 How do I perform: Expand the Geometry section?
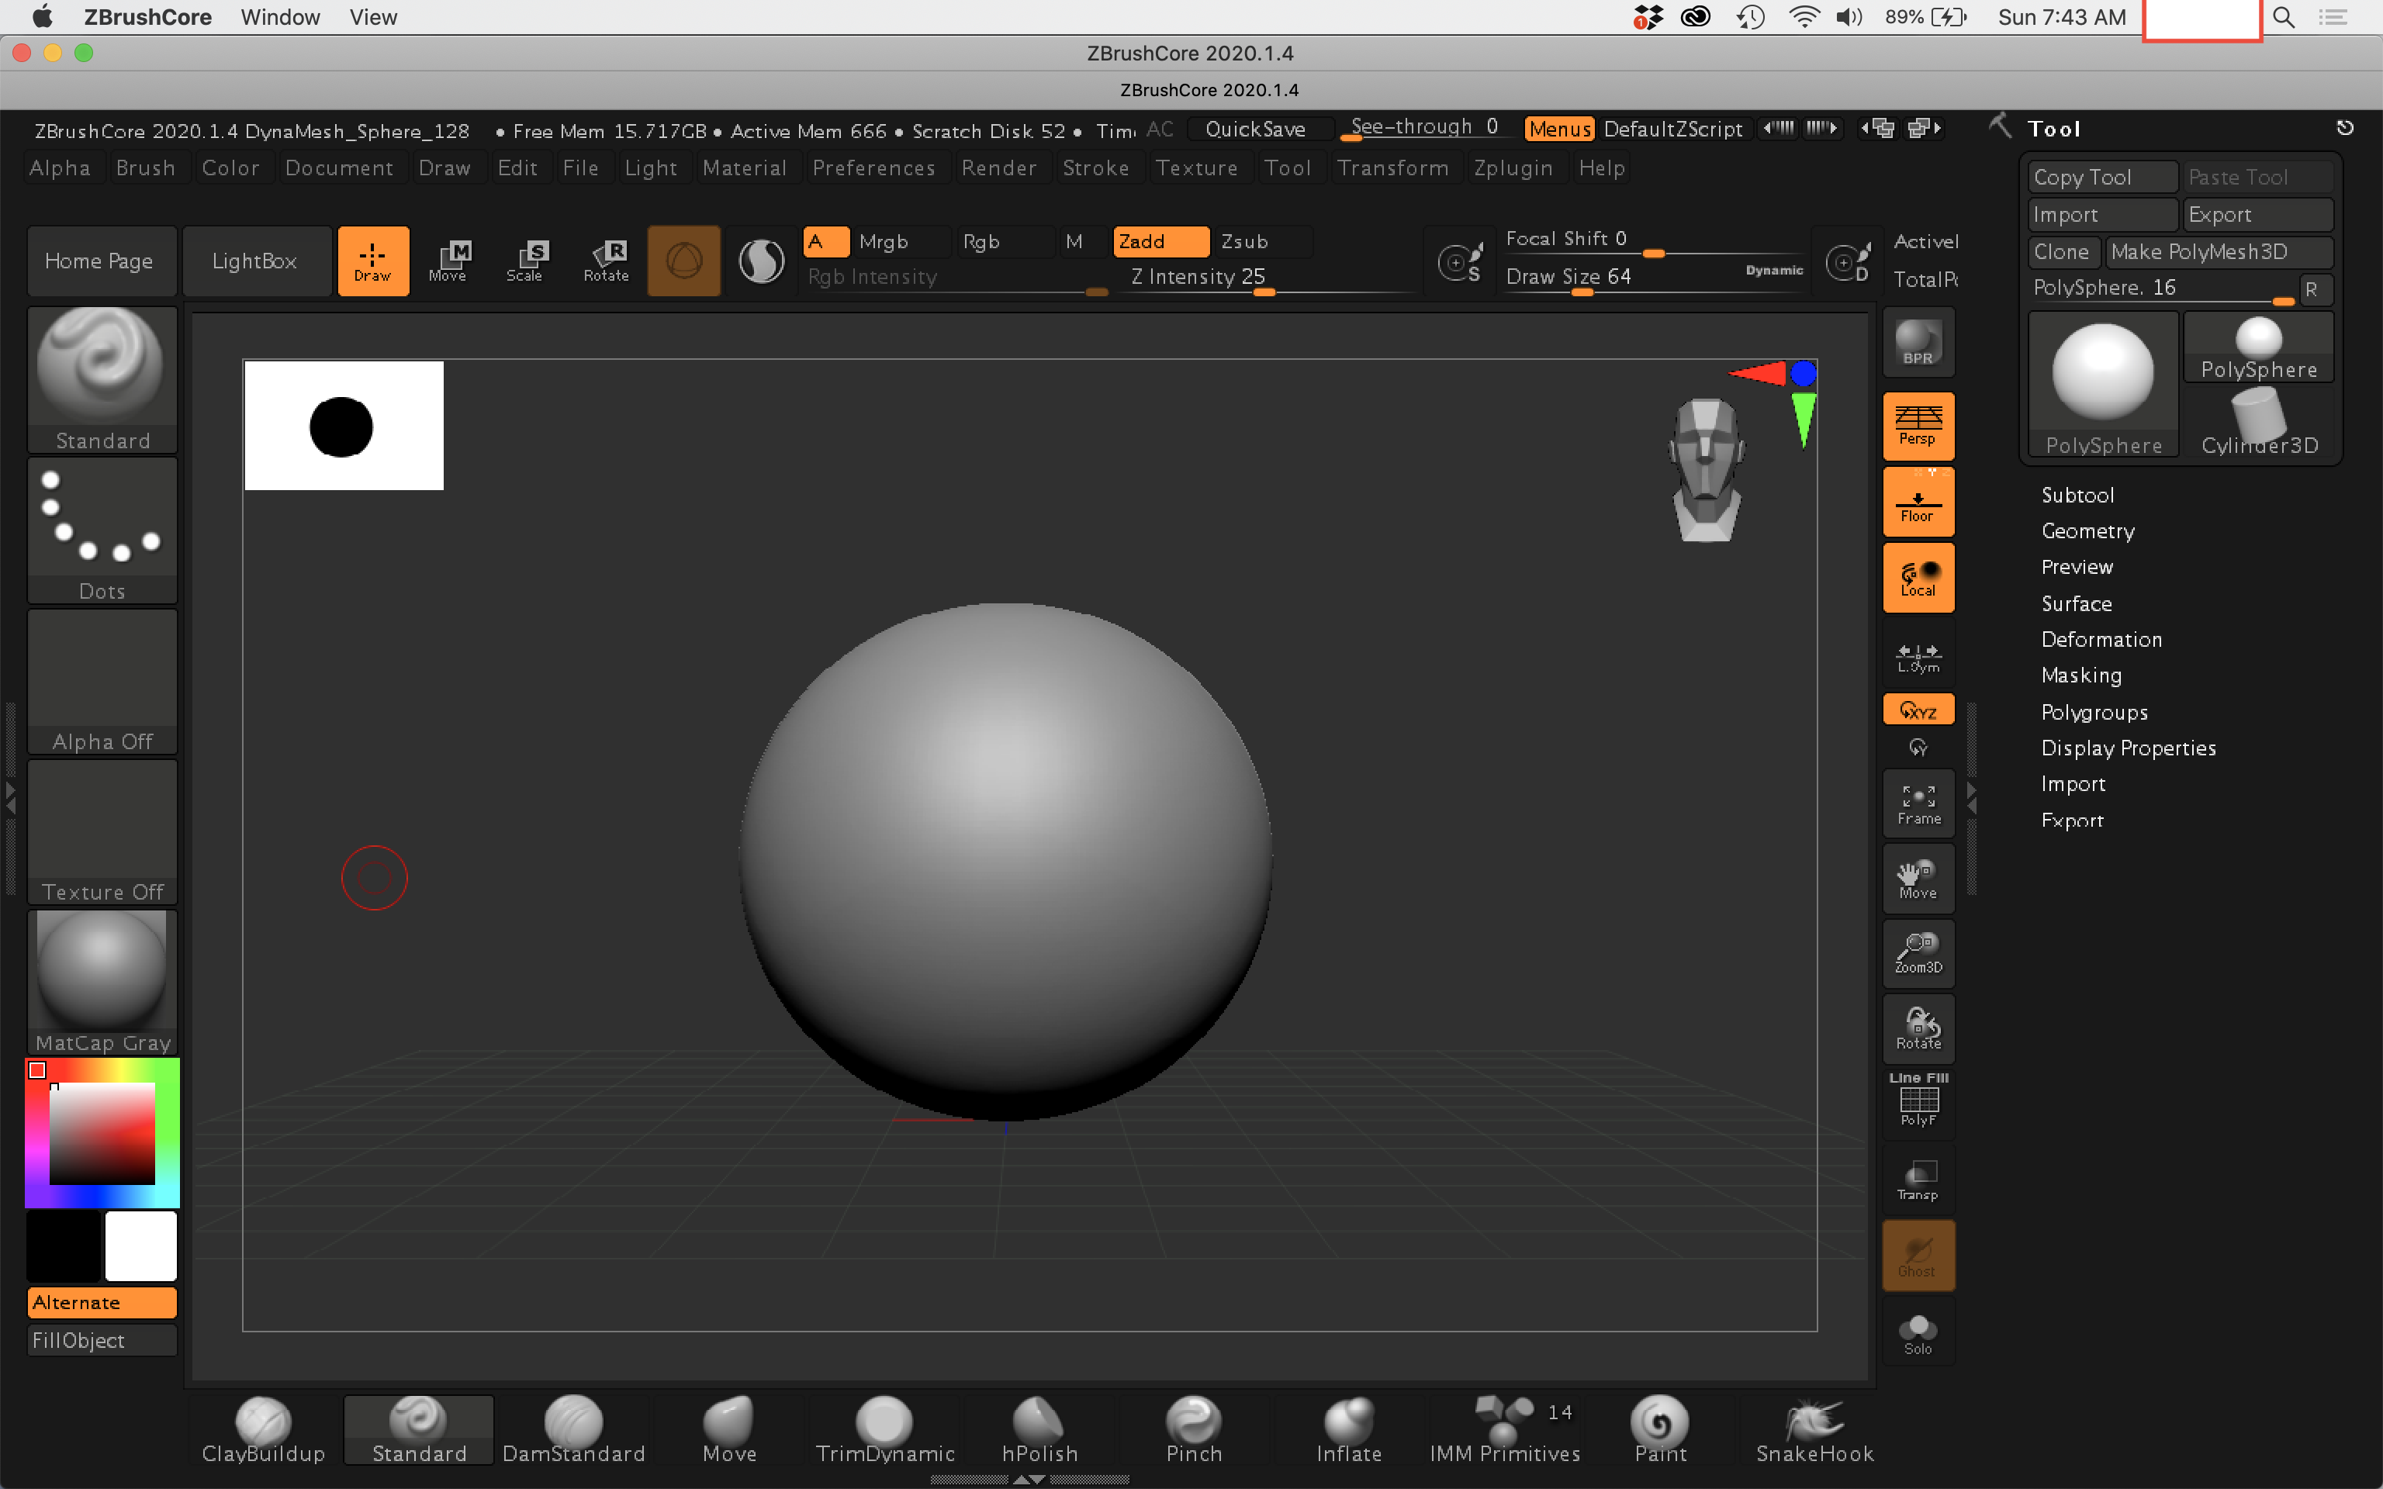[2087, 532]
